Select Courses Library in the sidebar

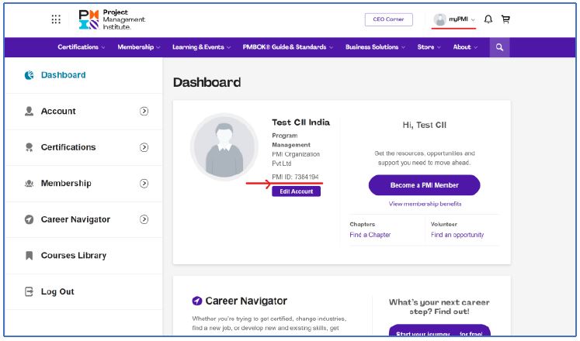coord(84,256)
